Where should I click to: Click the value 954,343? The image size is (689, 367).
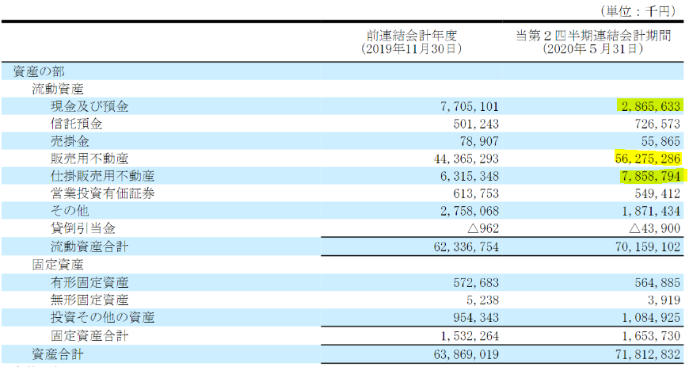pyautogui.click(x=476, y=318)
